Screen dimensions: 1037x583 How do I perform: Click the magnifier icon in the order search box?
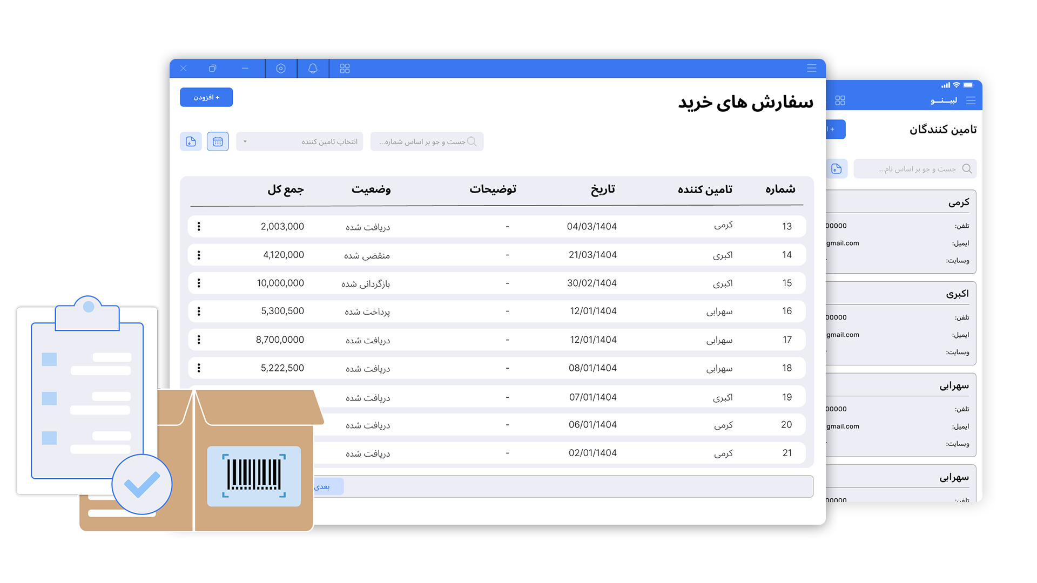click(472, 141)
